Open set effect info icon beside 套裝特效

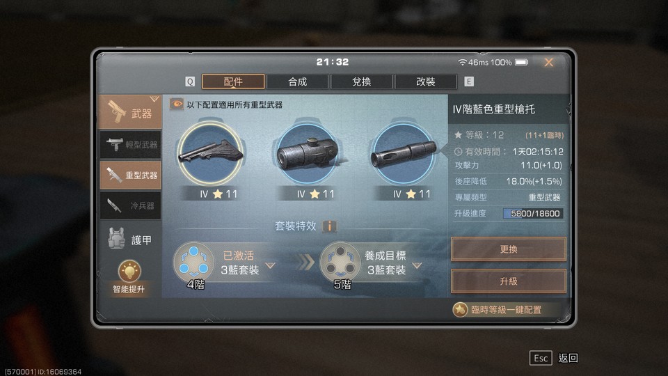[329, 226]
